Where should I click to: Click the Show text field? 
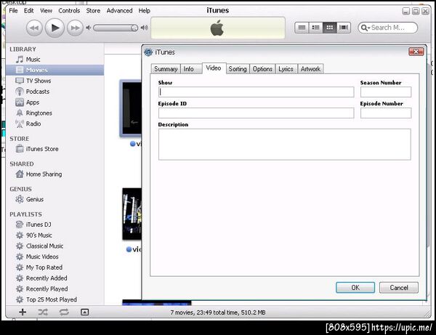(256, 92)
